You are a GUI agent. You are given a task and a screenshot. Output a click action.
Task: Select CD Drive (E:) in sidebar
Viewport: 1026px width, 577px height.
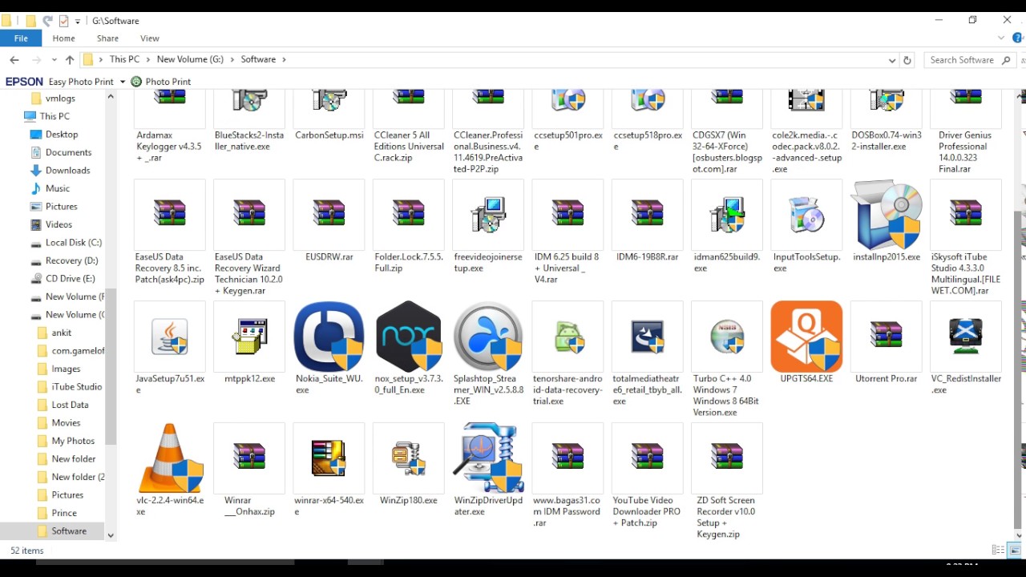[x=70, y=278]
